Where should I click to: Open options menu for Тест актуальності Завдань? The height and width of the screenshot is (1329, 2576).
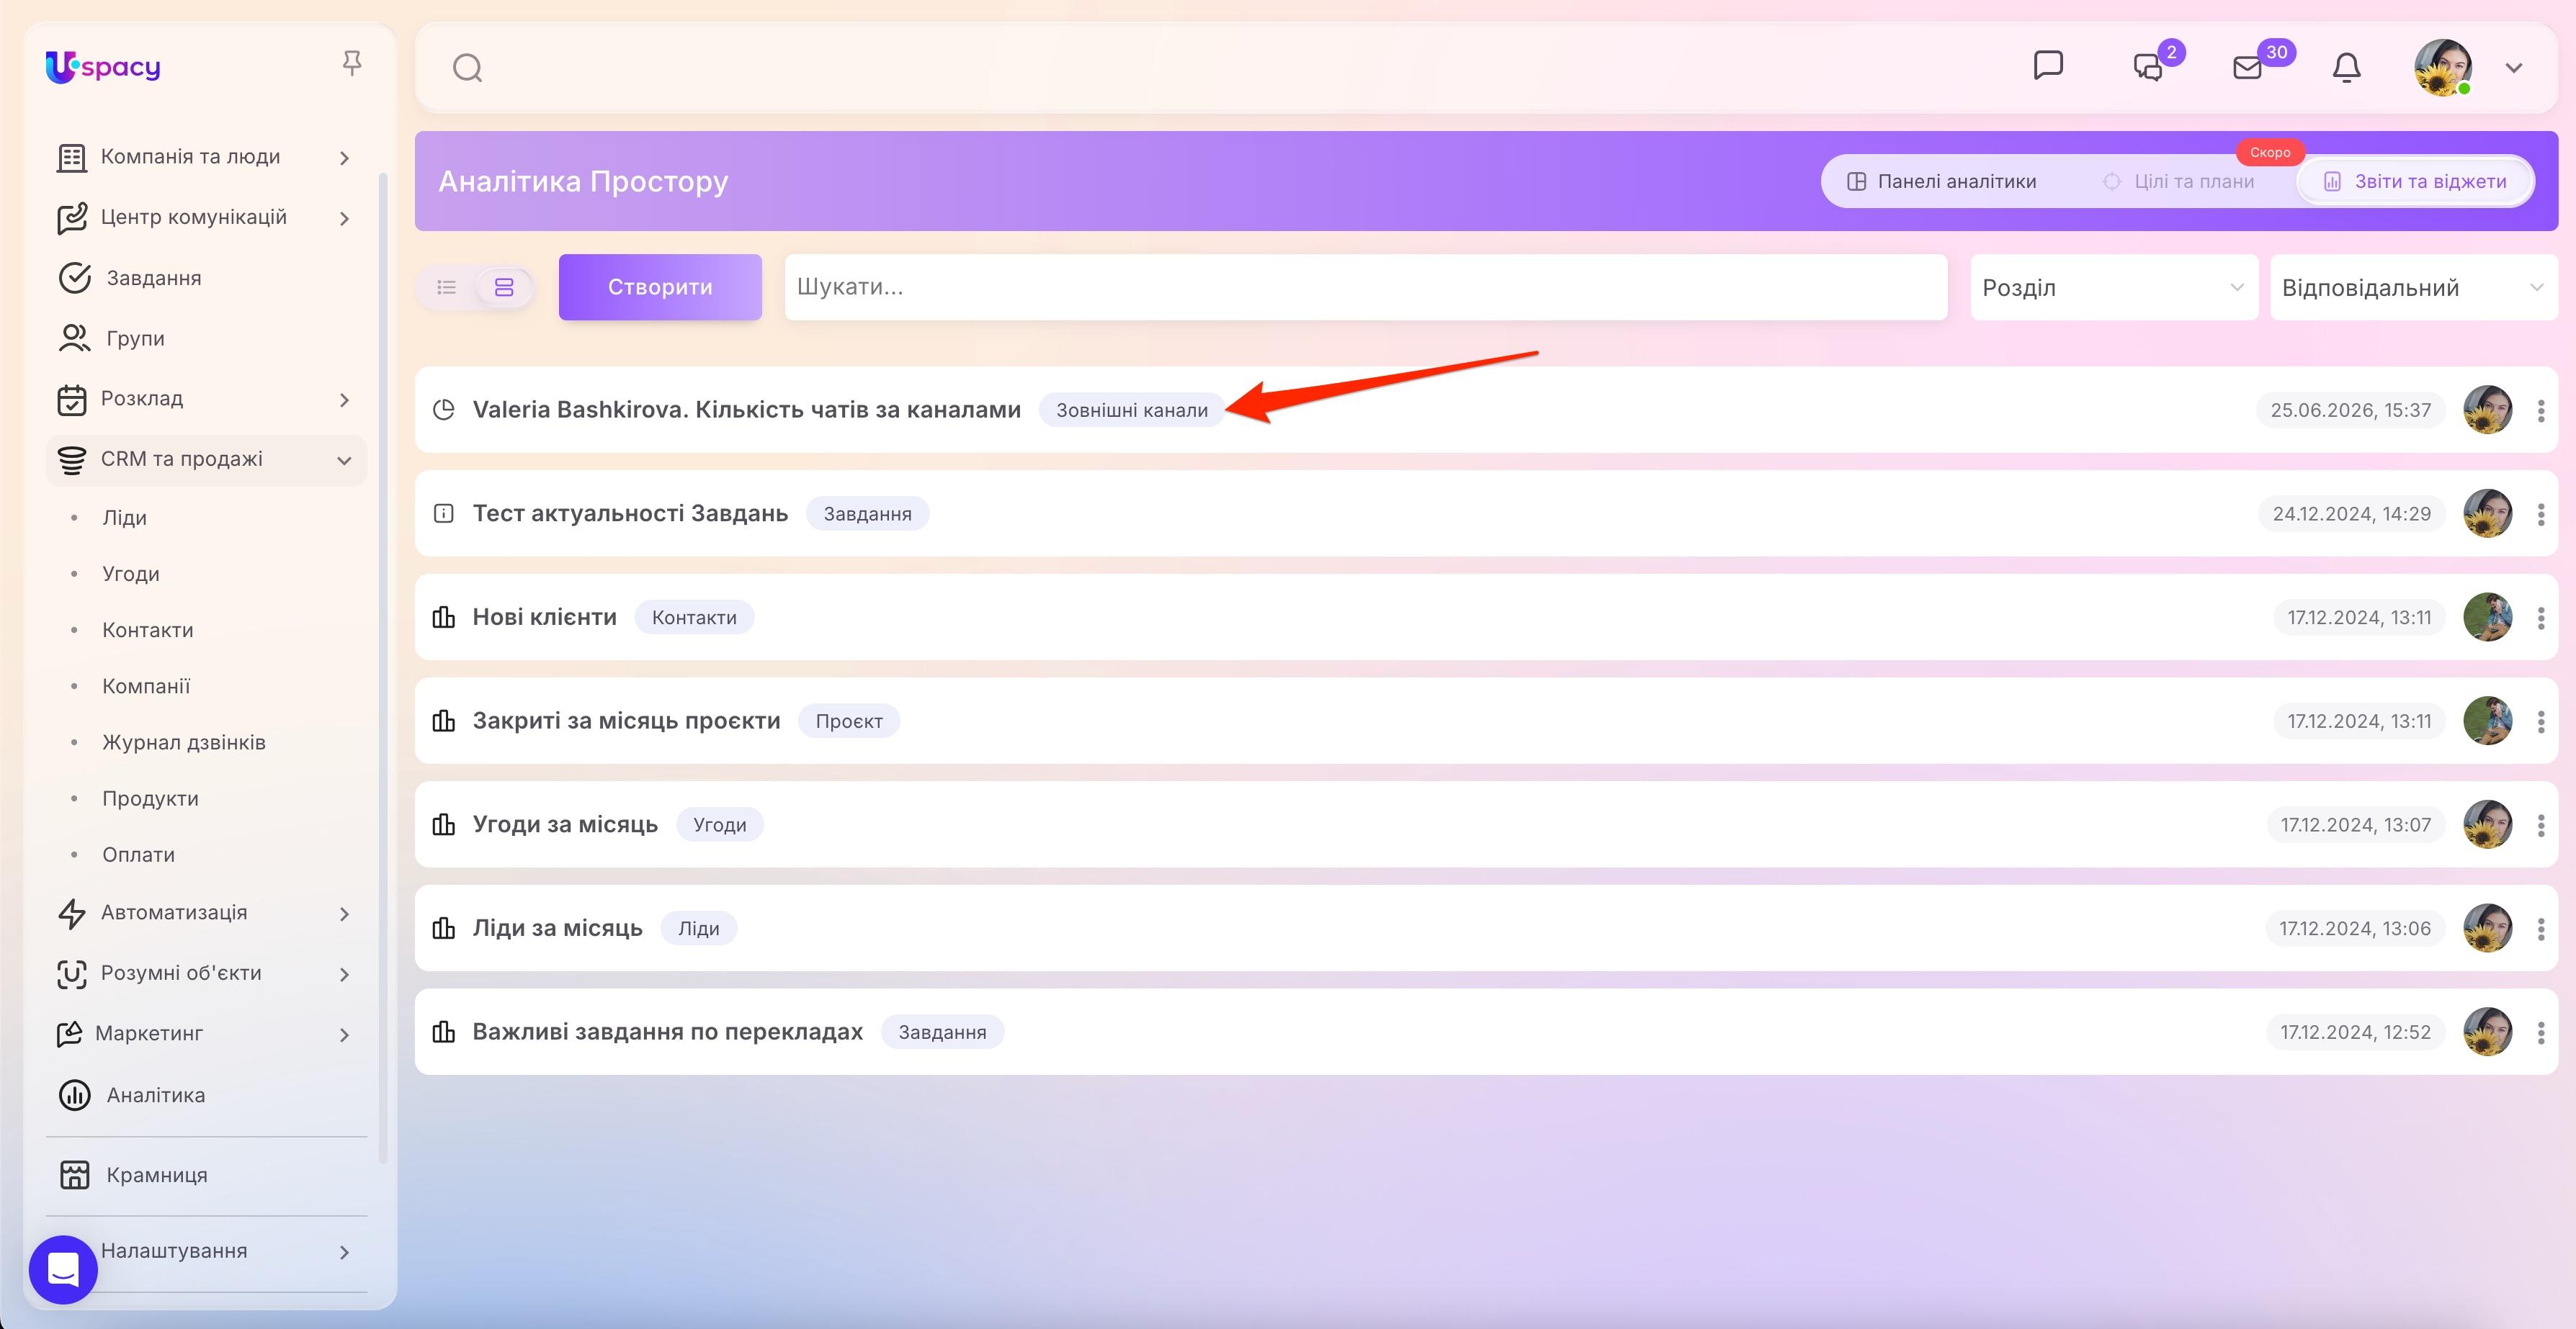(x=2540, y=515)
